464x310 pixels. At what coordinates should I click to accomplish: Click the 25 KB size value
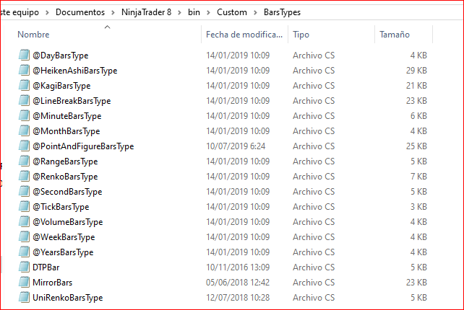416,146
